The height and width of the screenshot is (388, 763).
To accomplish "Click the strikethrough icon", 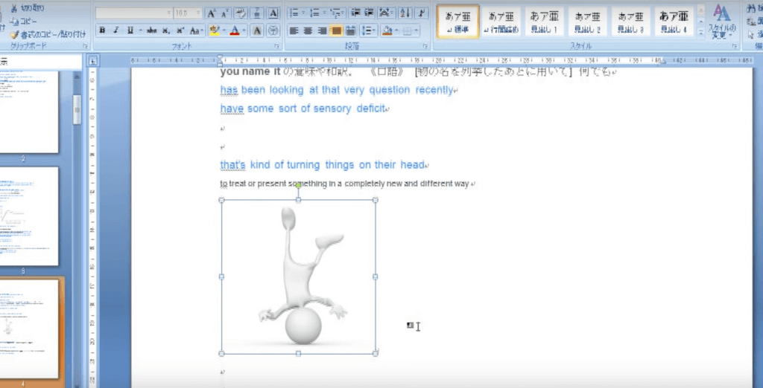I will (x=152, y=30).
